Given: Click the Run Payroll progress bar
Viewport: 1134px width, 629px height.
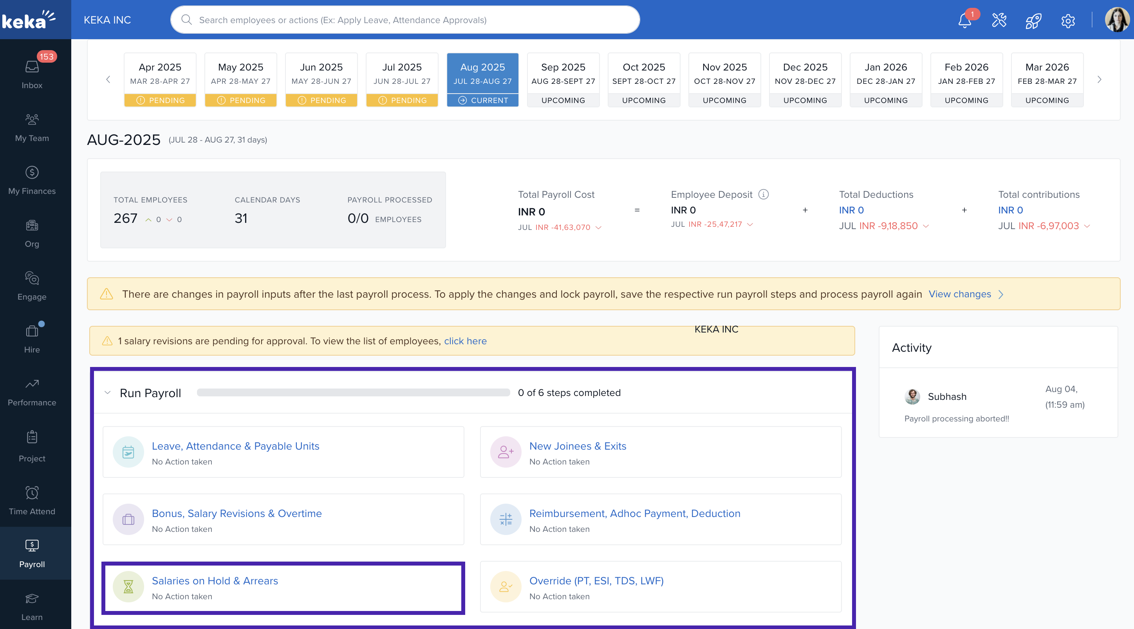Looking at the screenshot, I should point(353,392).
